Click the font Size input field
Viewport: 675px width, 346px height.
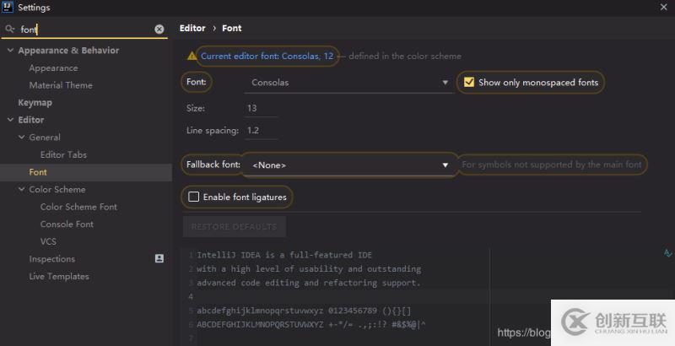tap(262, 108)
